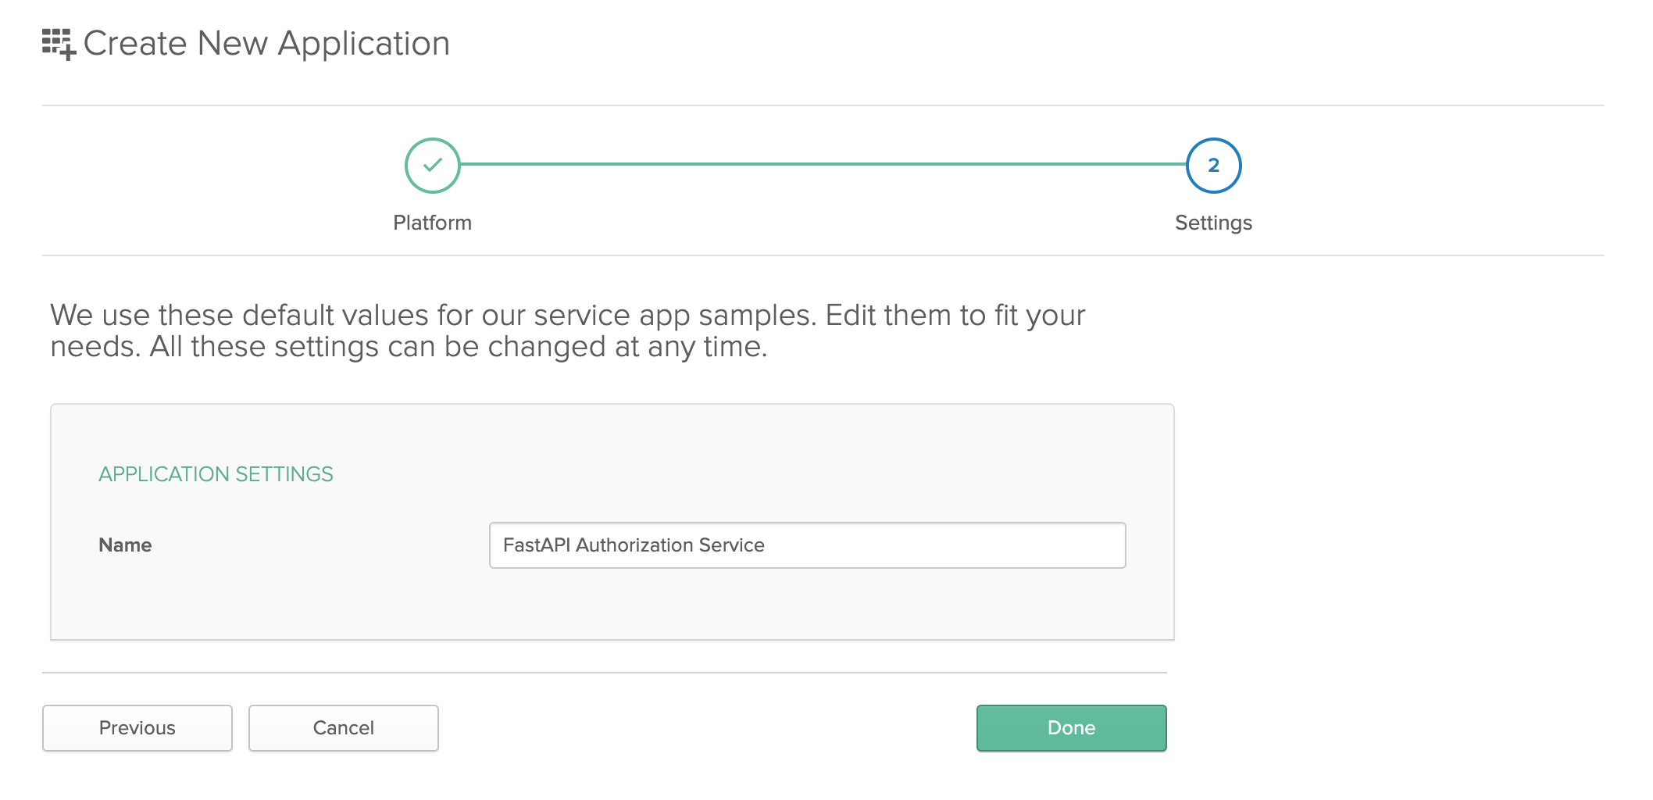
Task: Go back with the Previous button
Action: [x=137, y=728]
